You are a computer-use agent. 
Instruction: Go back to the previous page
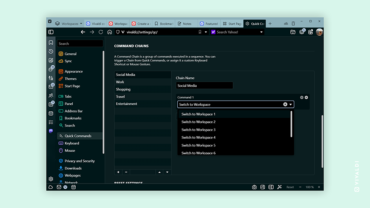[83, 32]
